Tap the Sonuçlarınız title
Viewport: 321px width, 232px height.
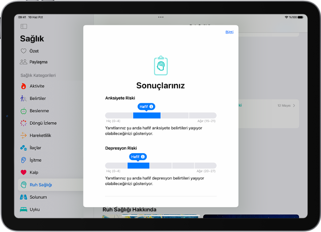pos(160,85)
